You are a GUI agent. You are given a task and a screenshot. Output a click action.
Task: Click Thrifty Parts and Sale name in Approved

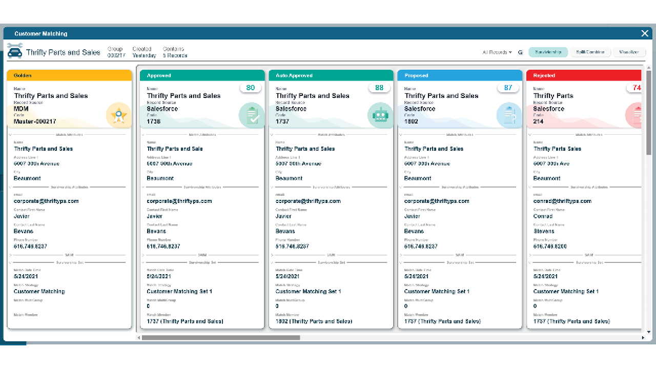(175, 149)
